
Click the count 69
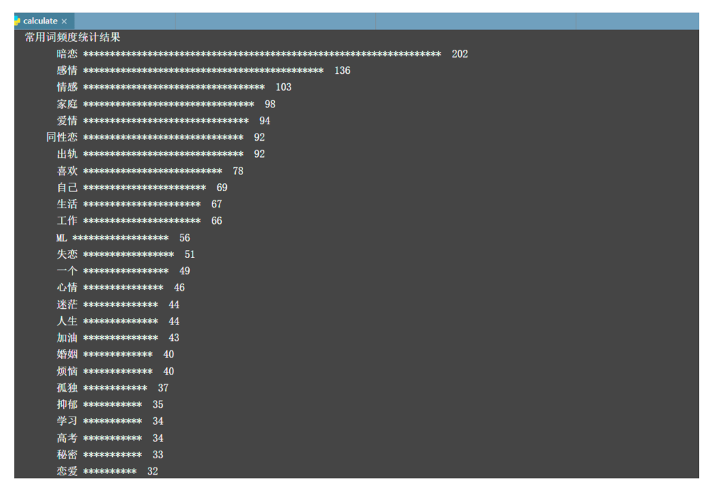click(222, 188)
